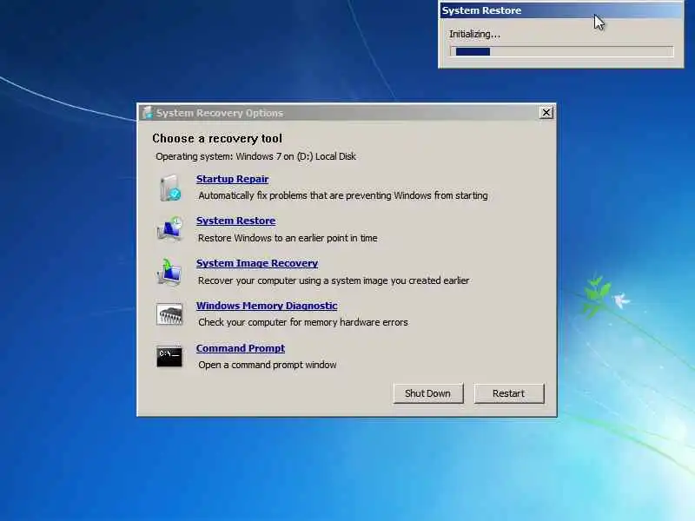695x521 pixels.
Task: Click the System Recovery Options title bar icon
Action: [148, 113]
